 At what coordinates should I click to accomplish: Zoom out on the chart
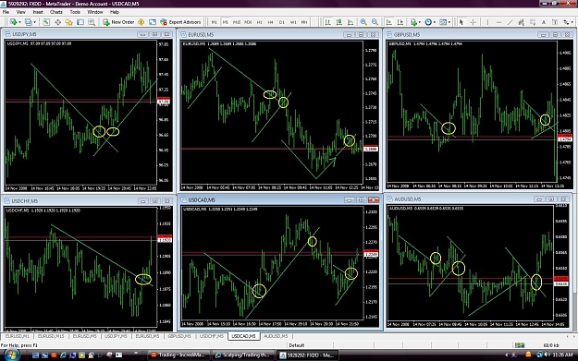[x=375, y=22]
